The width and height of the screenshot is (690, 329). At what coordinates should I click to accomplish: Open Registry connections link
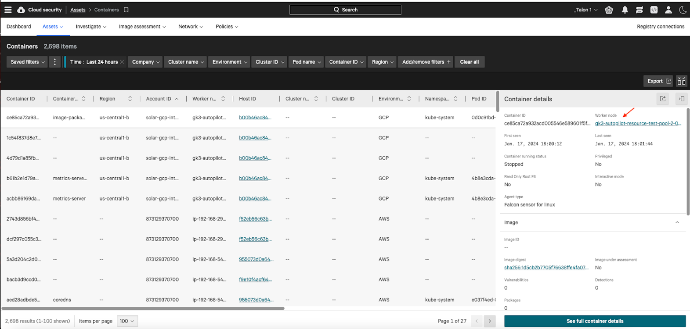(x=661, y=27)
